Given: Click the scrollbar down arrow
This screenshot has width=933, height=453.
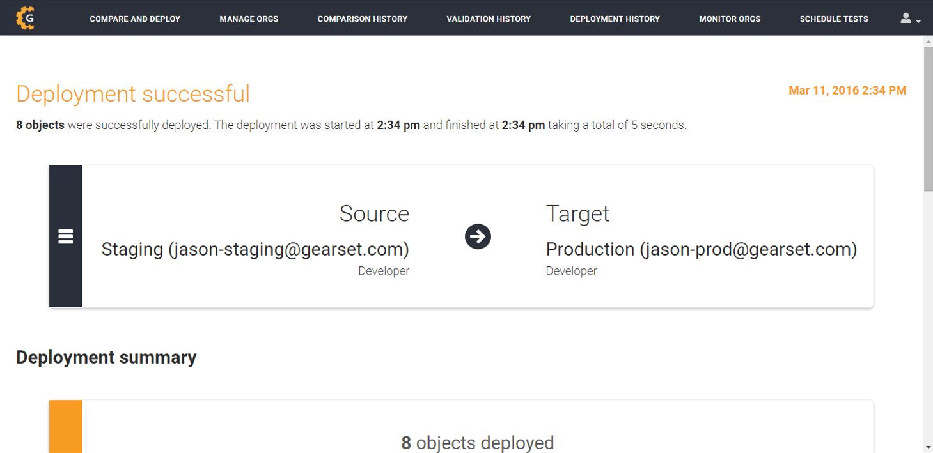Looking at the screenshot, I should coord(927,447).
